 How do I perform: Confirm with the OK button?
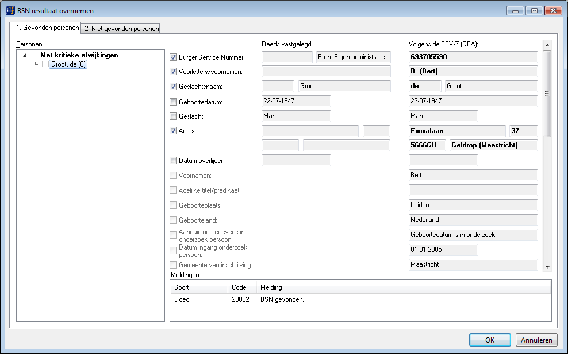tap(490, 340)
